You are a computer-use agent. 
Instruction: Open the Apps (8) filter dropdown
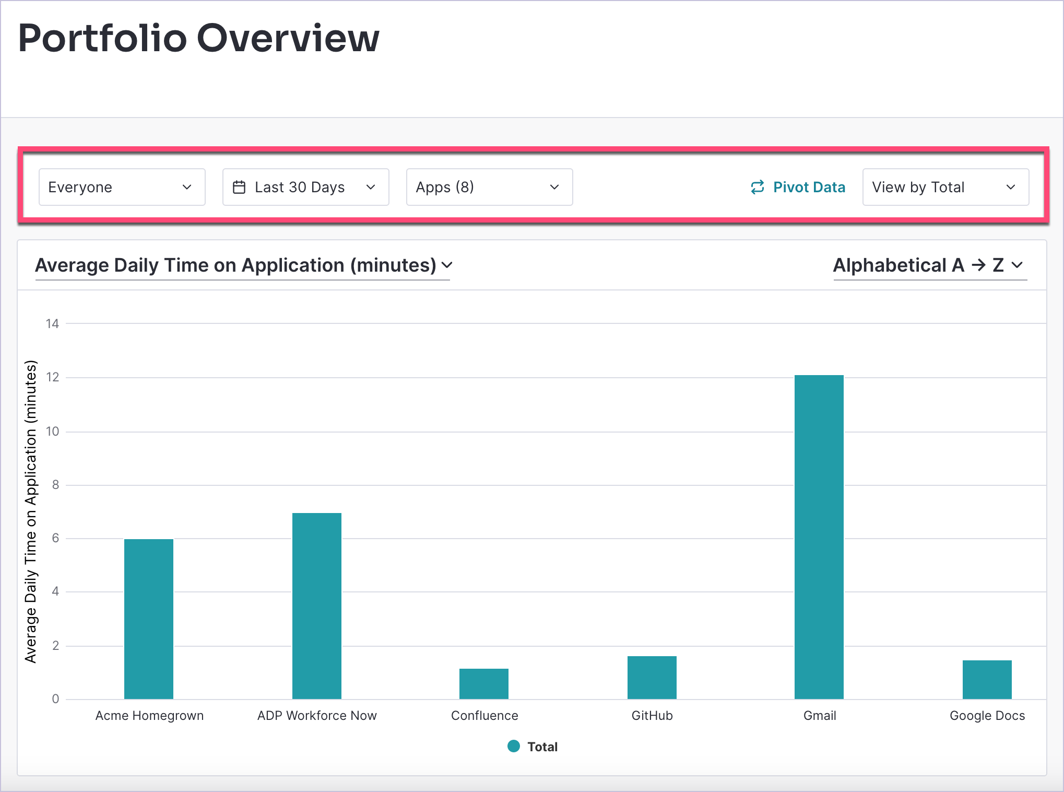pos(486,187)
